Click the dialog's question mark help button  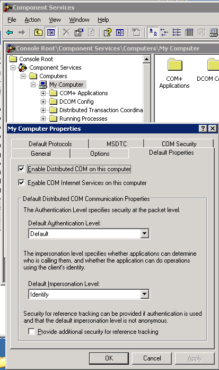203,128
